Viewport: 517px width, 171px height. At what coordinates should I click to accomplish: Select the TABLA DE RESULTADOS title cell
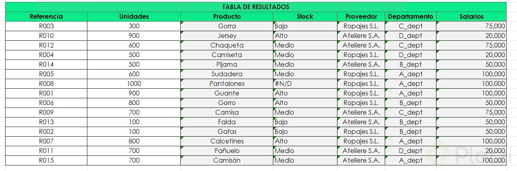coord(256,7)
